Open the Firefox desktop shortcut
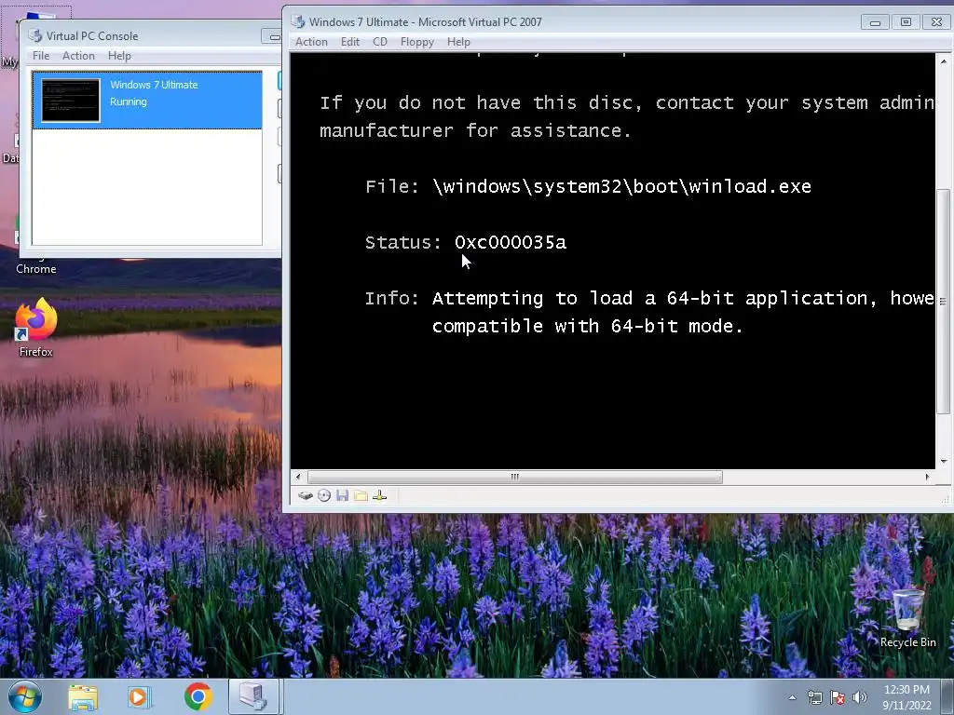Screen dimensions: 954x715 36,327
